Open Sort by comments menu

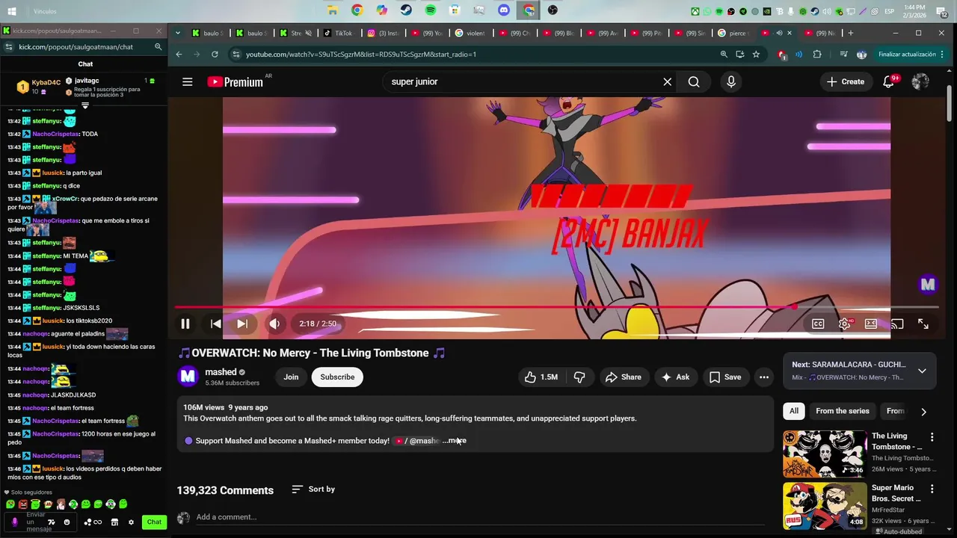point(313,489)
